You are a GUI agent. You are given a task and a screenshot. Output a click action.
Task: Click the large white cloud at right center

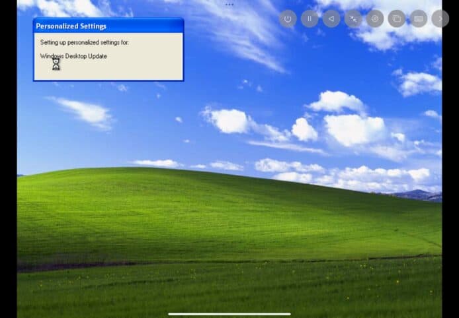[354, 129]
